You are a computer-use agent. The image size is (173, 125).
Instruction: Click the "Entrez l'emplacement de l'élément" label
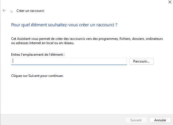tap(37, 54)
